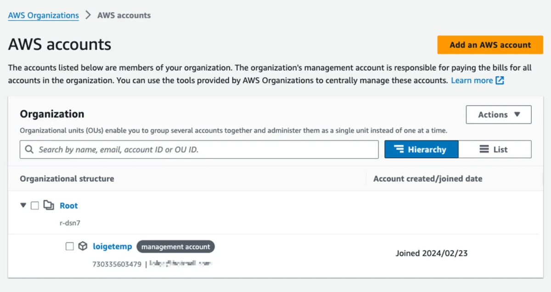The height and width of the screenshot is (292, 551).
Task: Expand the Root disclosure triangle
Action: pyautogui.click(x=23, y=205)
